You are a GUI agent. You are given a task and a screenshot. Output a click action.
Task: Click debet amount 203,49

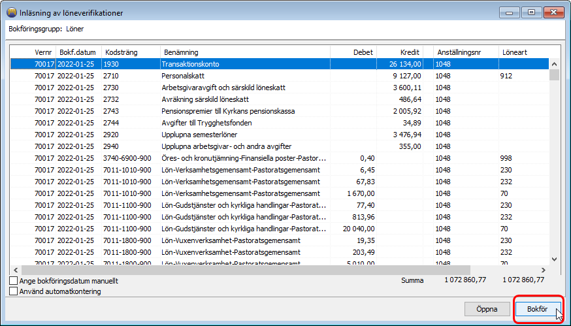click(x=364, y=252)
